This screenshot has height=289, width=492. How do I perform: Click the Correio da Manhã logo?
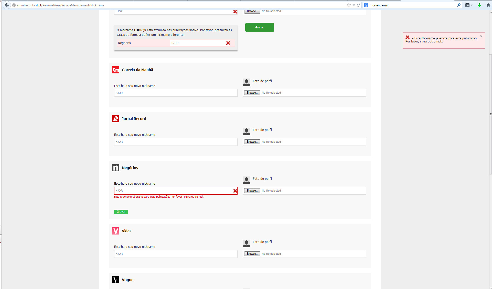click(x=116, y=70)
